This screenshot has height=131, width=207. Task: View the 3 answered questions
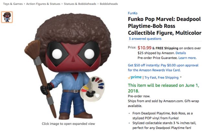(x=145, y=39)
